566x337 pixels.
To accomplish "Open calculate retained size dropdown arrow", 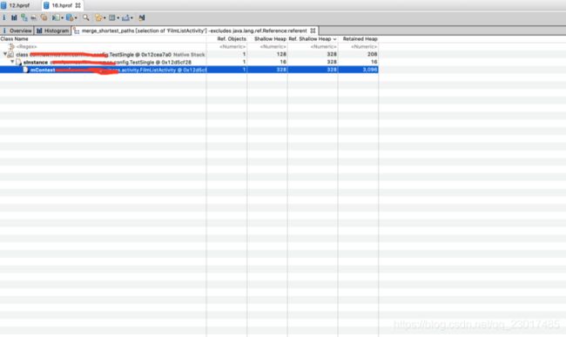I will coord(118,17).
